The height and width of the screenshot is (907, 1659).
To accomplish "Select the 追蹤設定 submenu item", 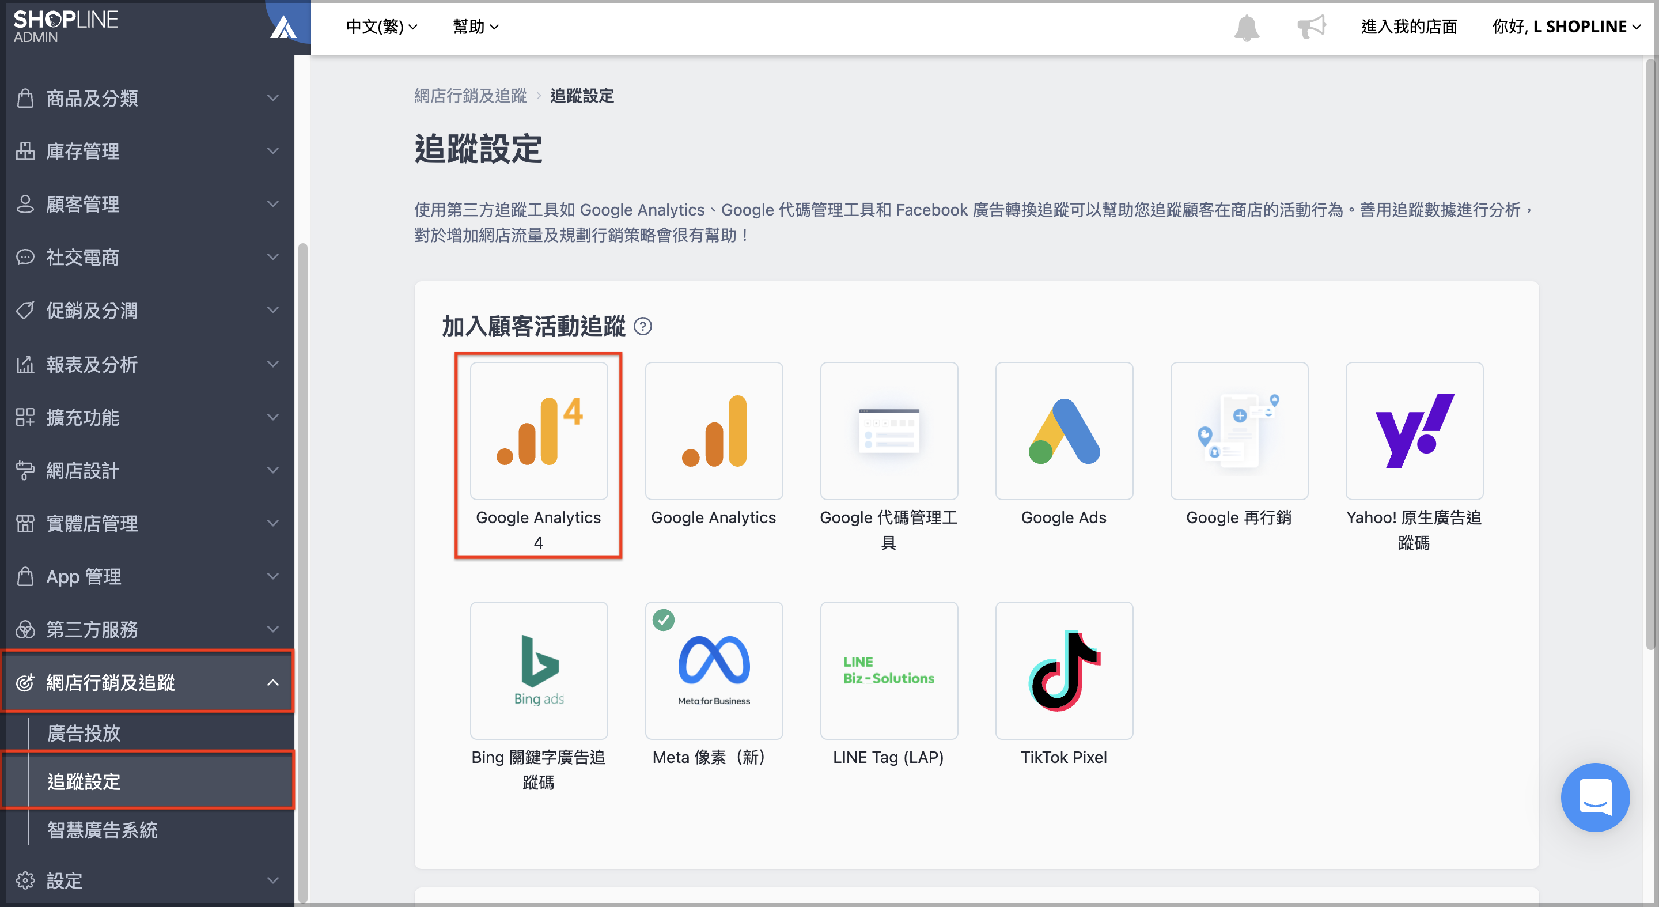I will pos(147,781).
